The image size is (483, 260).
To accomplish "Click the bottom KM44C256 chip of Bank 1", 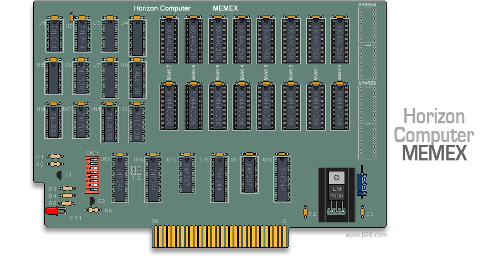I will pyautogui.click(x=316, y=107).
